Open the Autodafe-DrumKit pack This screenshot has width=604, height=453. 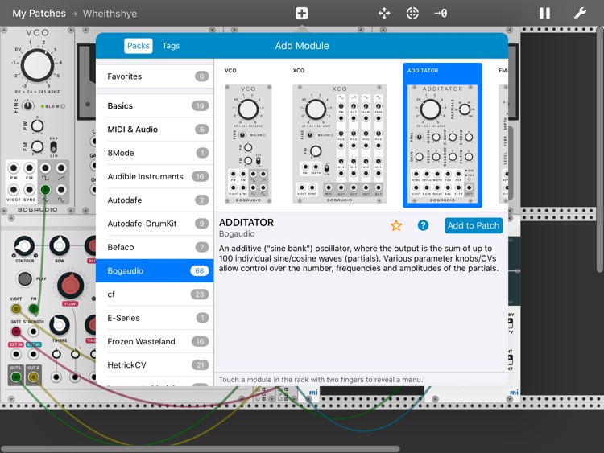[x=155, y=224]
